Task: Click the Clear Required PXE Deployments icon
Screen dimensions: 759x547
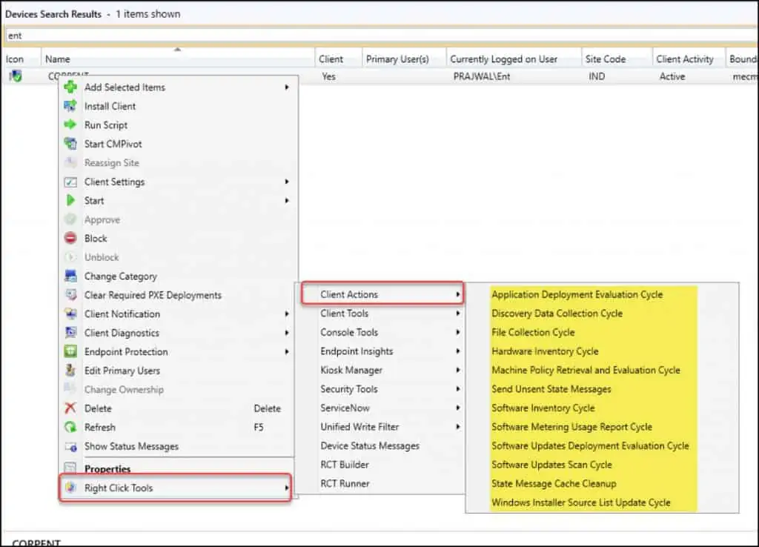Action: click(x=70, y=295)
